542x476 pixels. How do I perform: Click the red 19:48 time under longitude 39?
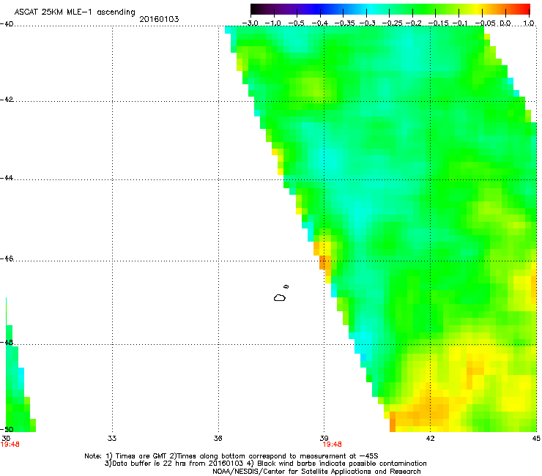click(x=333, y=445)
